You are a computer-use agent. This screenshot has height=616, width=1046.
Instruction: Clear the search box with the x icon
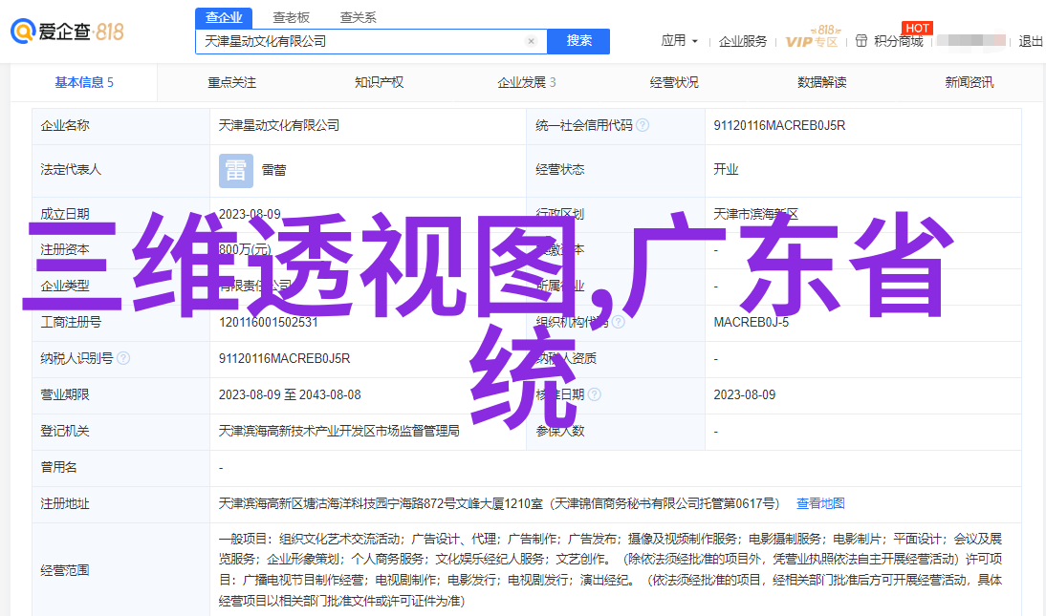pyautogui.click(x=531, y=41)
